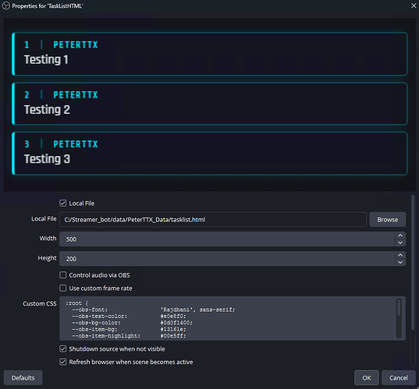Decrease Height with the down arrow
Image resolution: width=419 pixels, height=389 pixels.
click(400, 262)
